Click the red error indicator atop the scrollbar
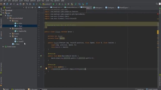This screenshot has width=161, height=90. coord(158,14)
